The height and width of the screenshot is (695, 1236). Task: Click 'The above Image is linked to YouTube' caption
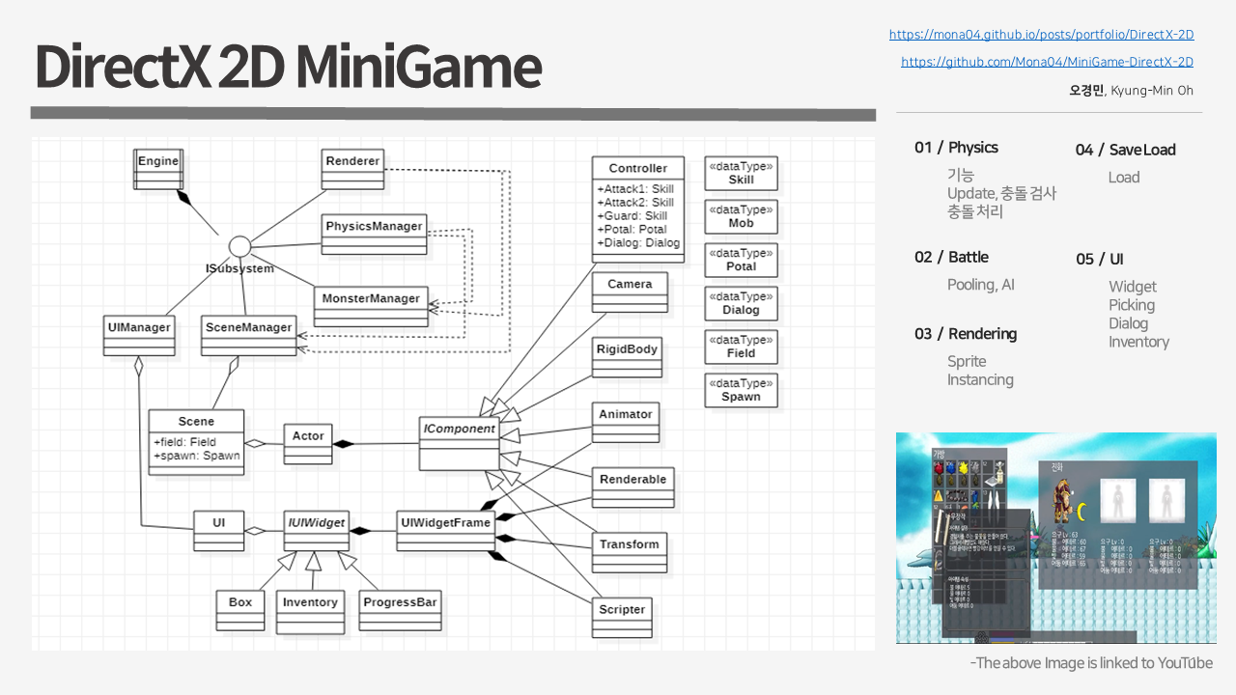[x=1091, y=663]
